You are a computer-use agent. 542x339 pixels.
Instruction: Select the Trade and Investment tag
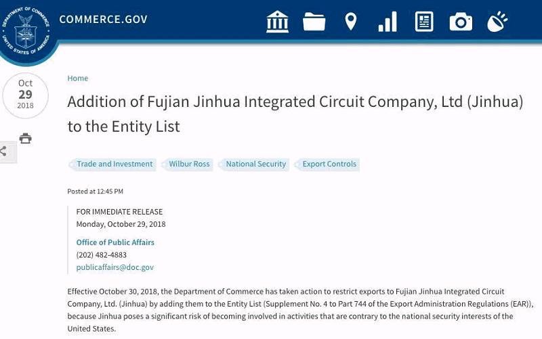[x=114, y=164]
